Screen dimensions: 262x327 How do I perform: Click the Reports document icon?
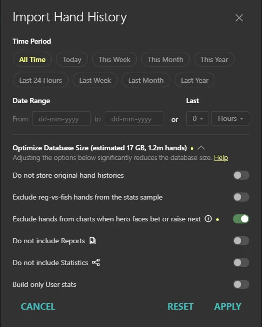coord(93,241)
